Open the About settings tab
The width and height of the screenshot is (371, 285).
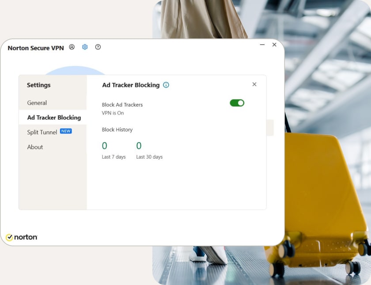tap(53, 147)
